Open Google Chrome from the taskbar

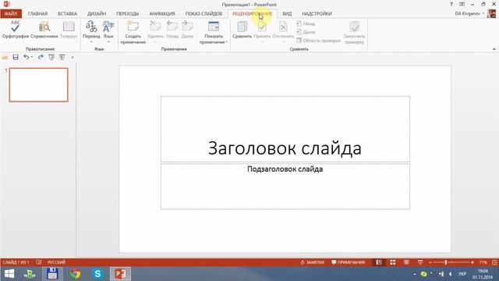[75, 274]
